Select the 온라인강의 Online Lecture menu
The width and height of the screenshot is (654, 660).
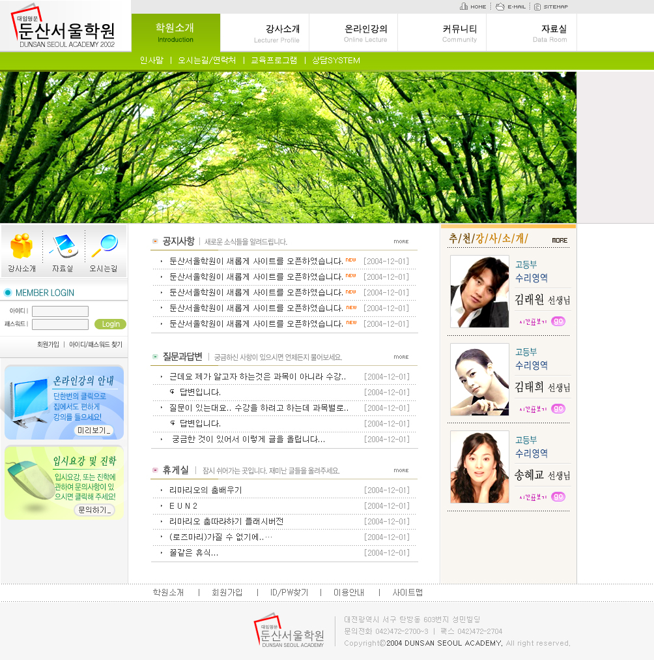tap(365, 33)
